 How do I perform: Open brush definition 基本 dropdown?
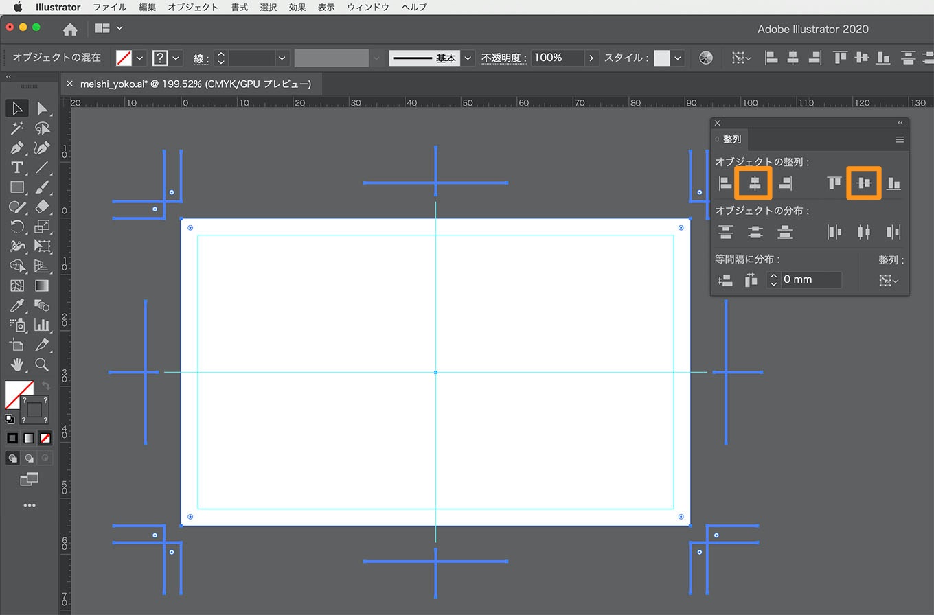point(468,58)
